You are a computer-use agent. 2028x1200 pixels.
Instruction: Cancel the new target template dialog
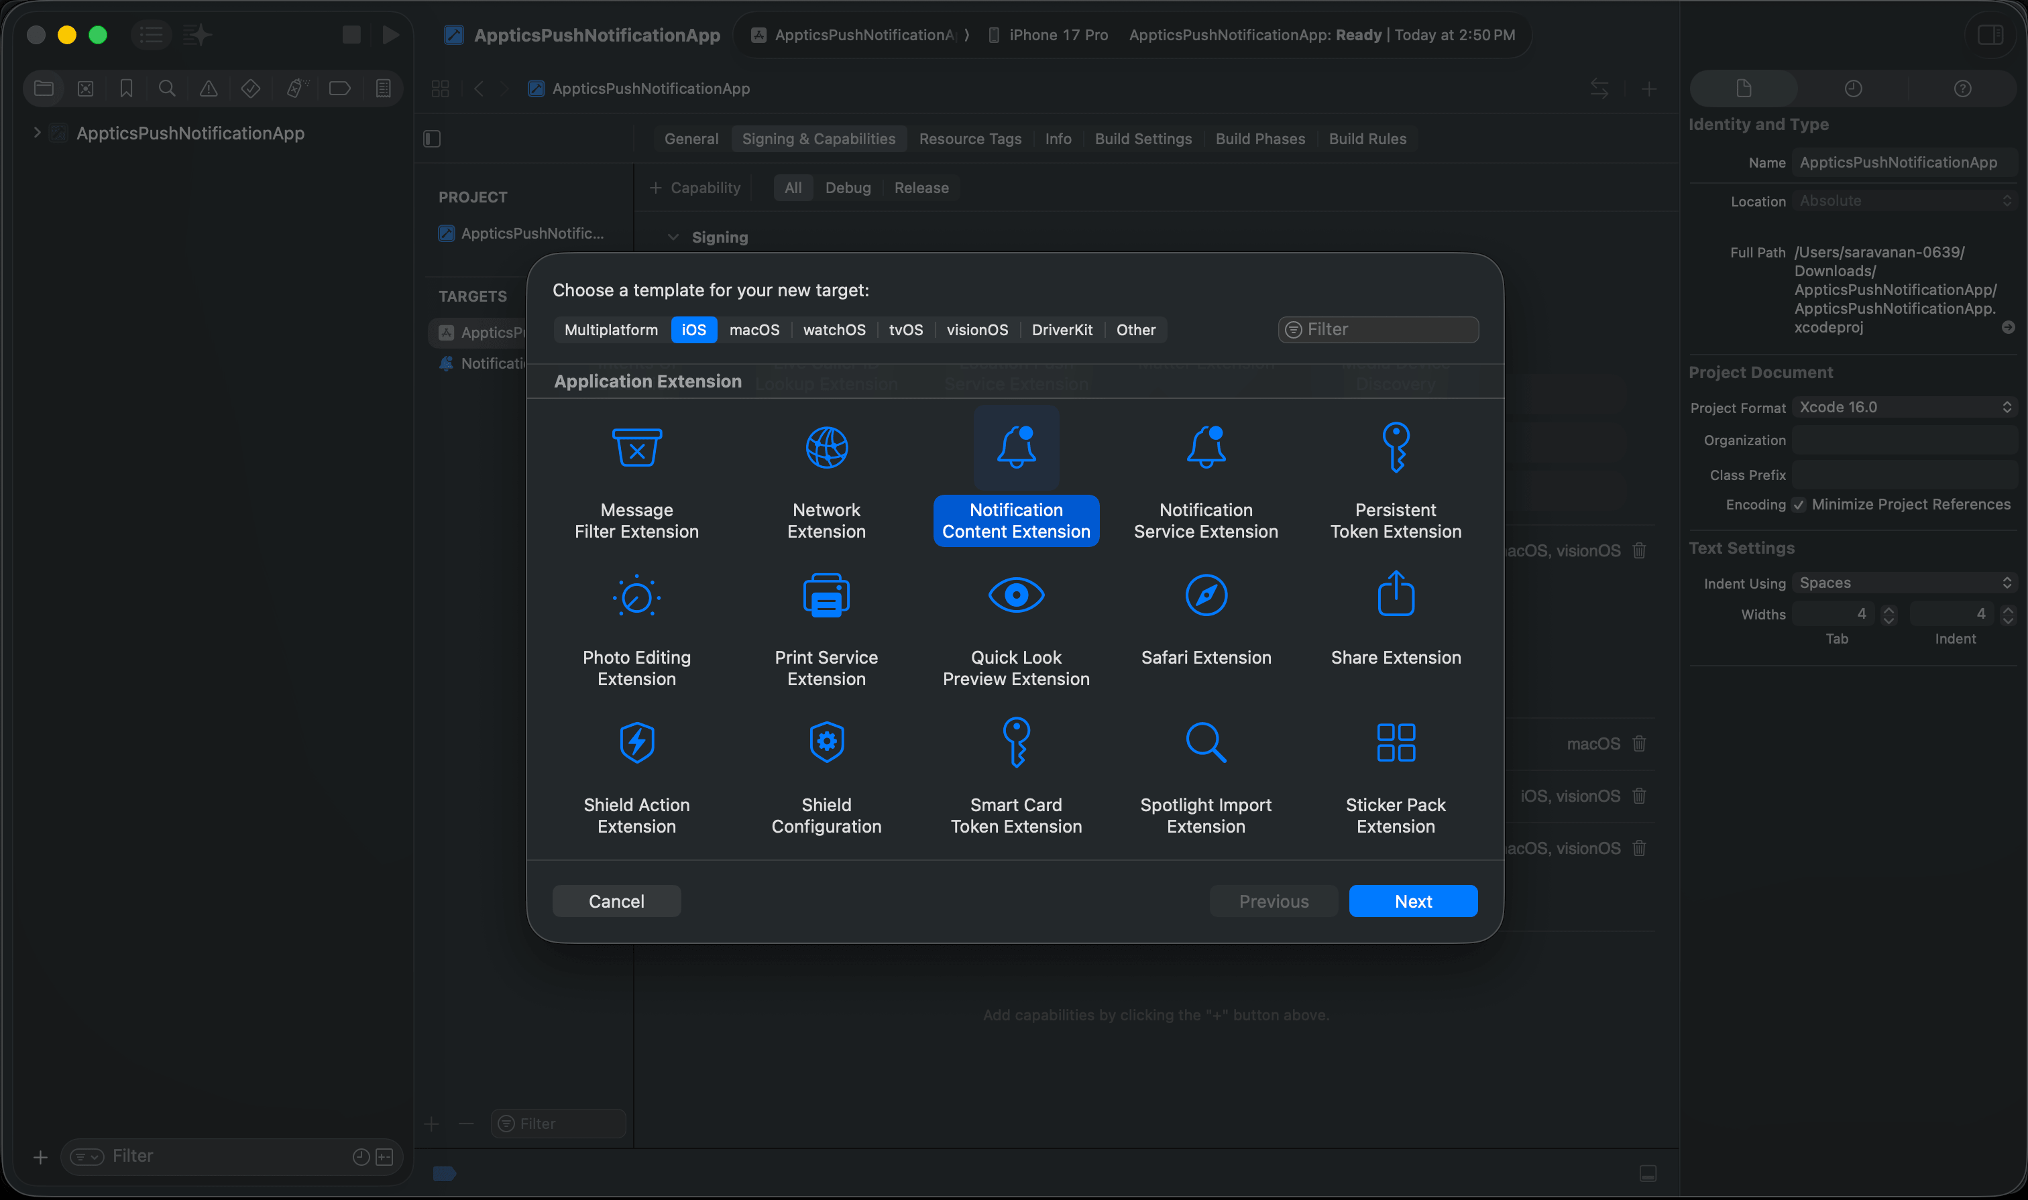pos(616,901)
